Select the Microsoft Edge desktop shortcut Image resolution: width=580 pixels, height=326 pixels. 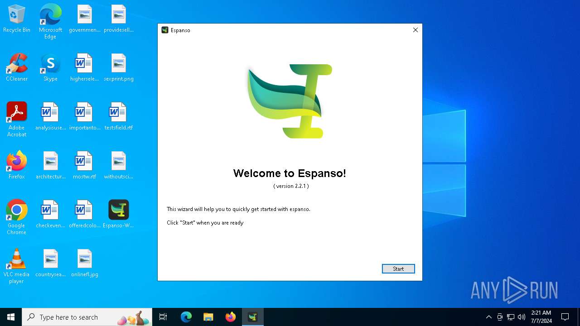(x=50, y=22)
